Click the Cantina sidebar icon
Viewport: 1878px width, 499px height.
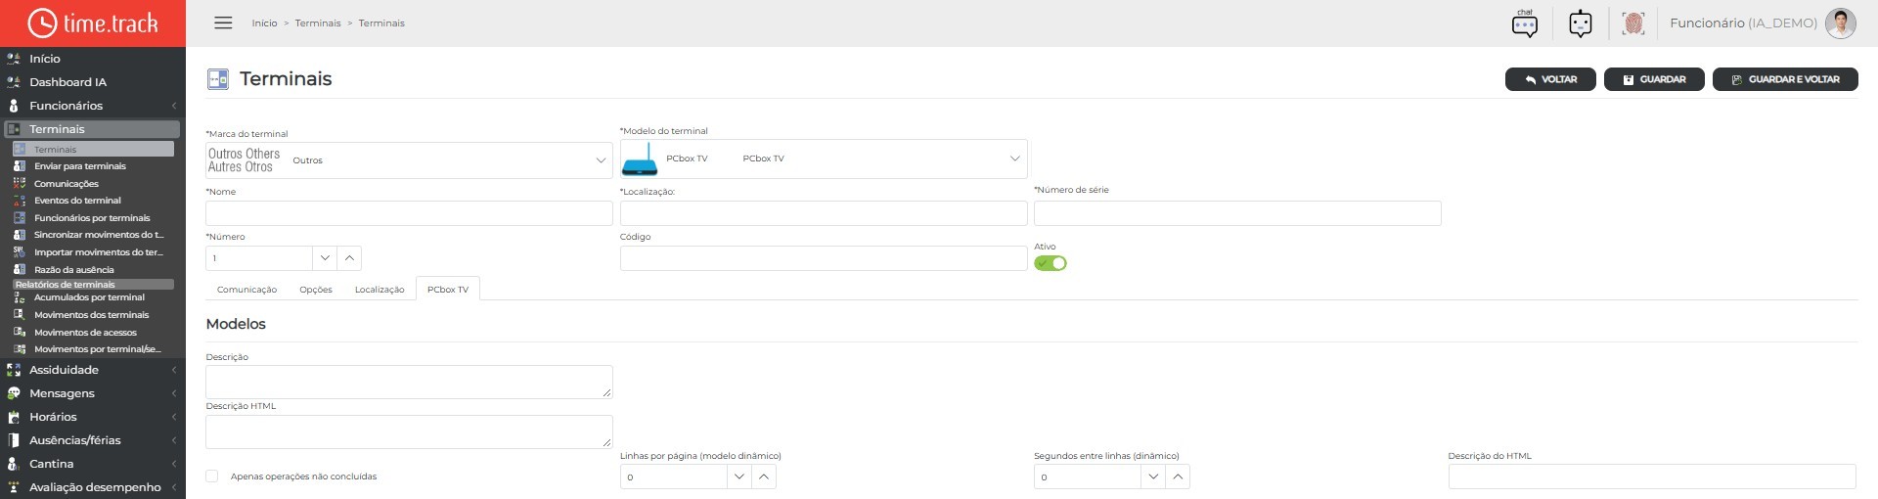(x=14, y=464)
